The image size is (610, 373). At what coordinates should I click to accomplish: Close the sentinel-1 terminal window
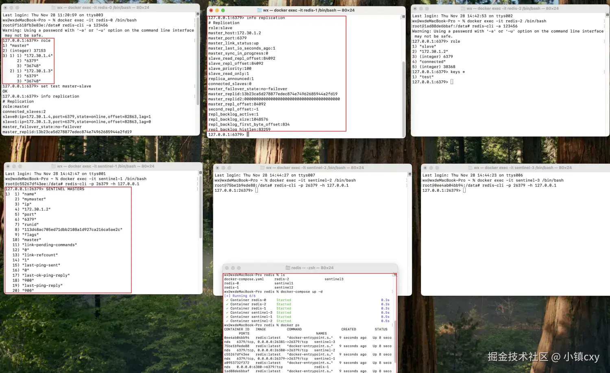8,166
